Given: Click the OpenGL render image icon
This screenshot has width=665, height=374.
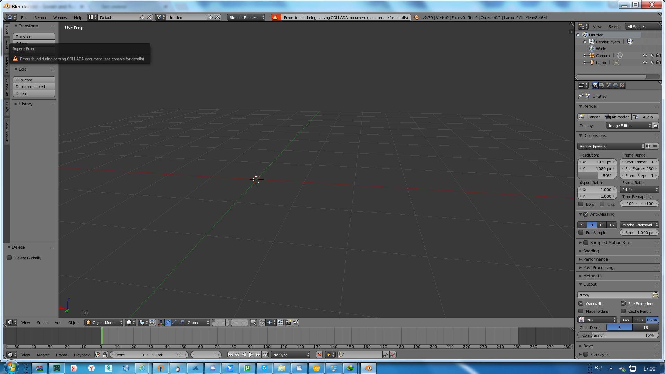Looking at the screenshot, I should coord(289,322).
